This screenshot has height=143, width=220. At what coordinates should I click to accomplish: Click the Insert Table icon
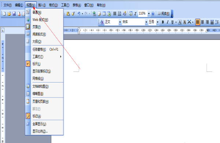tap(104, 14)
